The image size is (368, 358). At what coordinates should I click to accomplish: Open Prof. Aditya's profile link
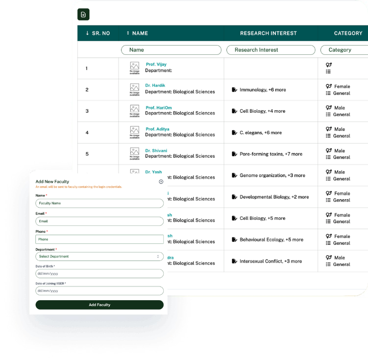(x=157, y=129)
